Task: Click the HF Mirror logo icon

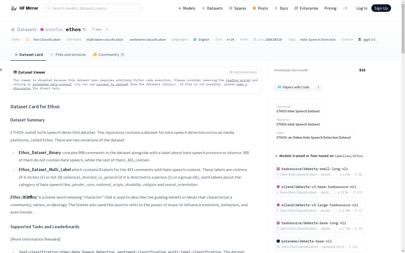Action: coord(14,8)
